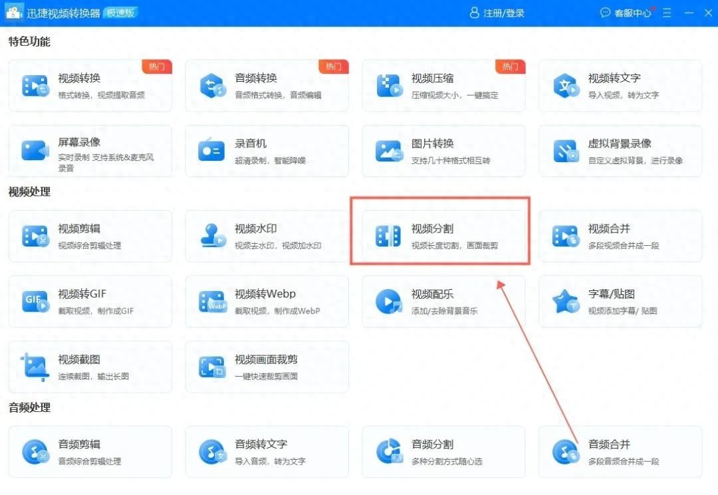This screenshot has height=495, width=718.
Task: Select the 视频压缩 video compression icon
Action: [x=388, y=86]
